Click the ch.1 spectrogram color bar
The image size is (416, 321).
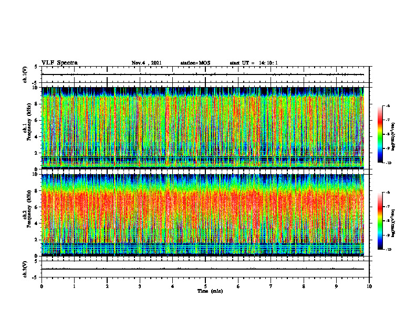[x=380, y=134]
